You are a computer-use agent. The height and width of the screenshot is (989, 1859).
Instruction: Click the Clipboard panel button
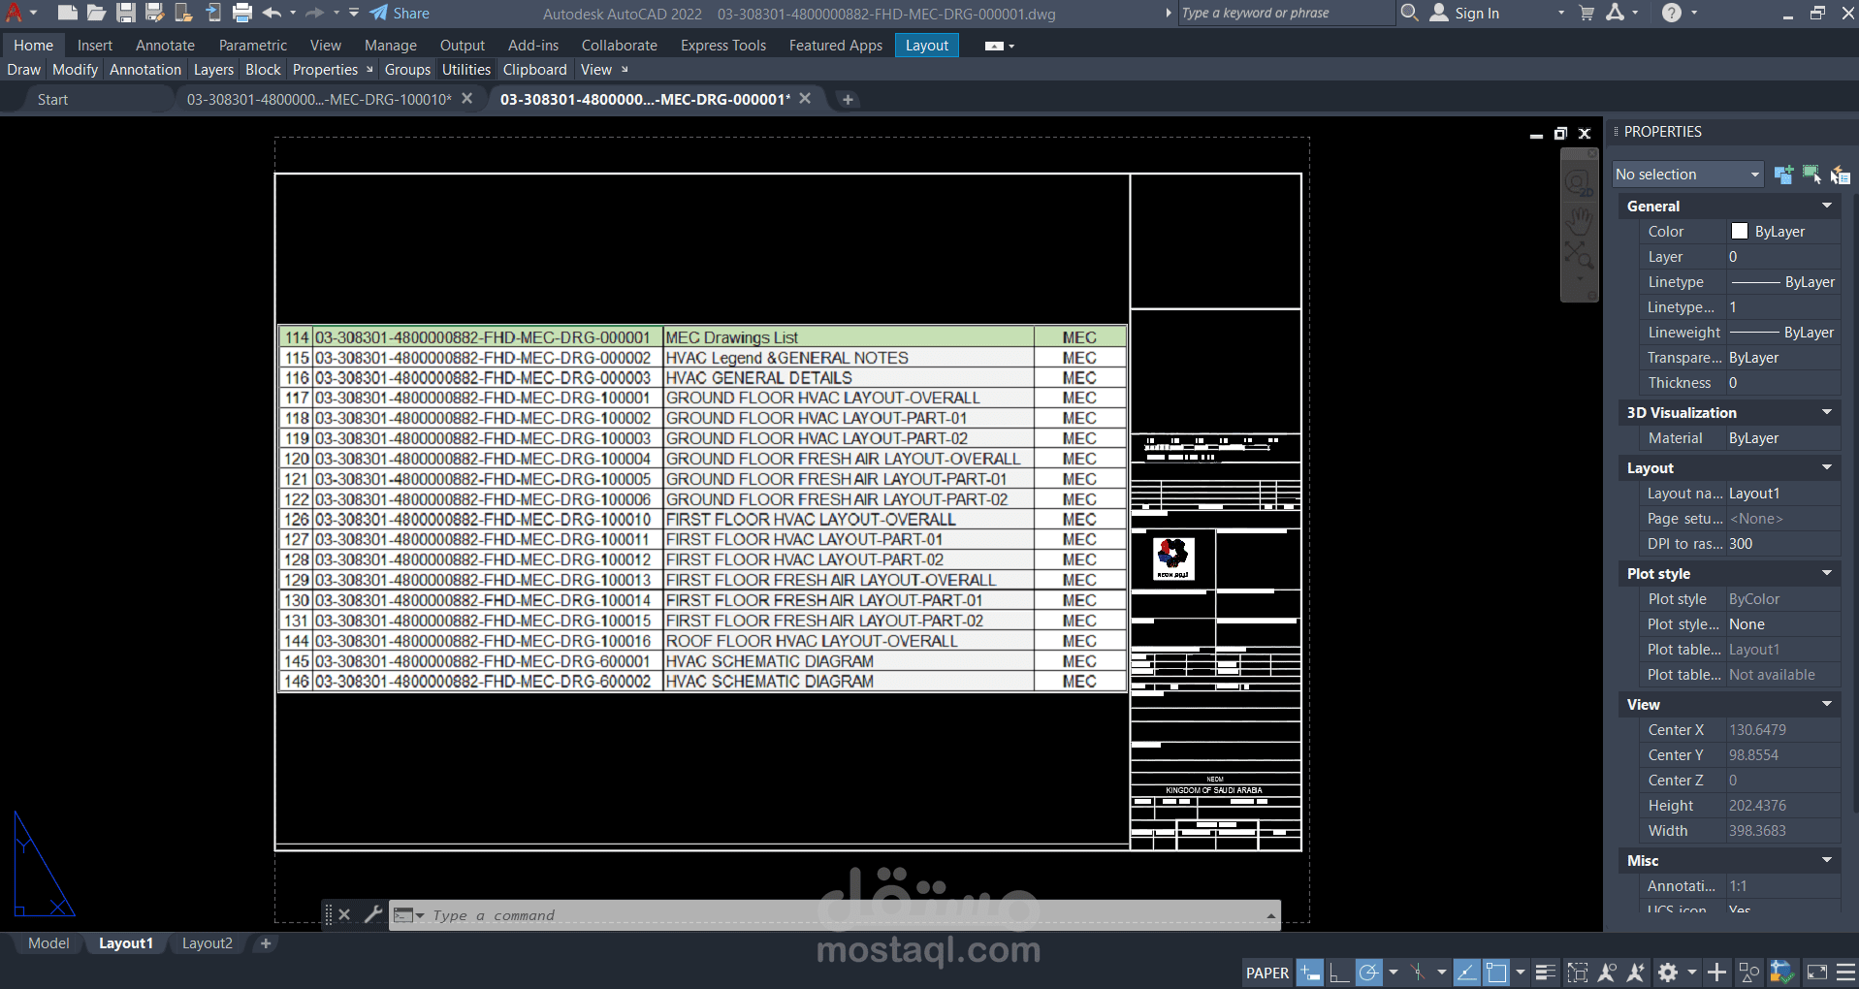[x=534, y=70]
